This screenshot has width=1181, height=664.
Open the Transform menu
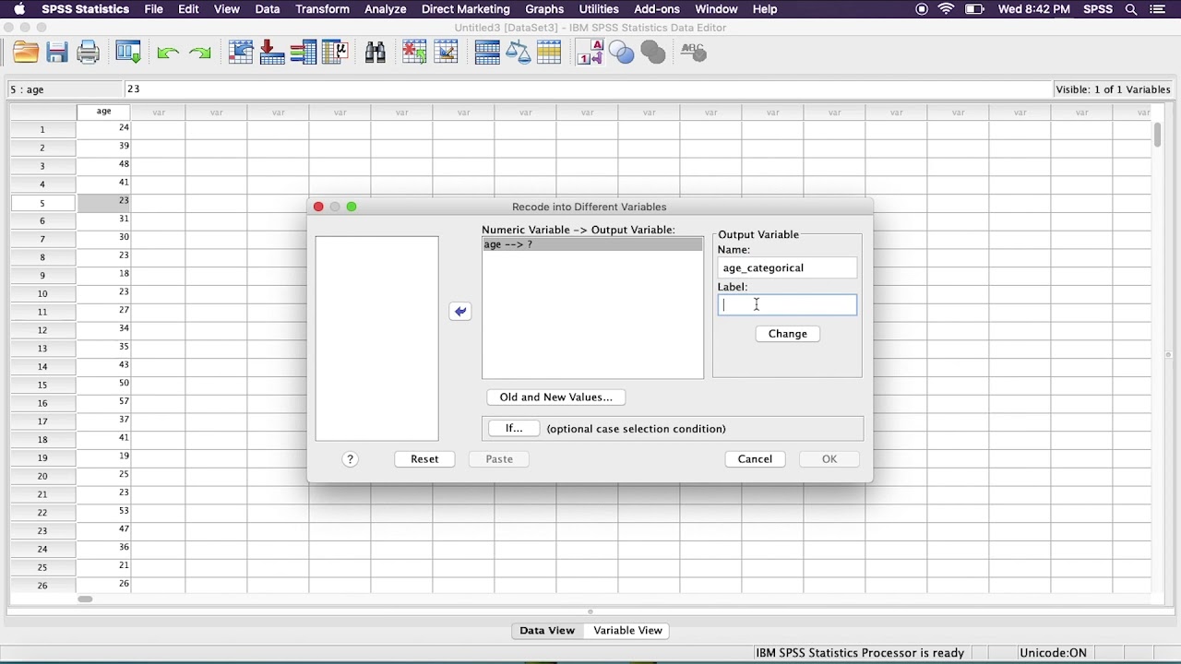coord(322,9)
